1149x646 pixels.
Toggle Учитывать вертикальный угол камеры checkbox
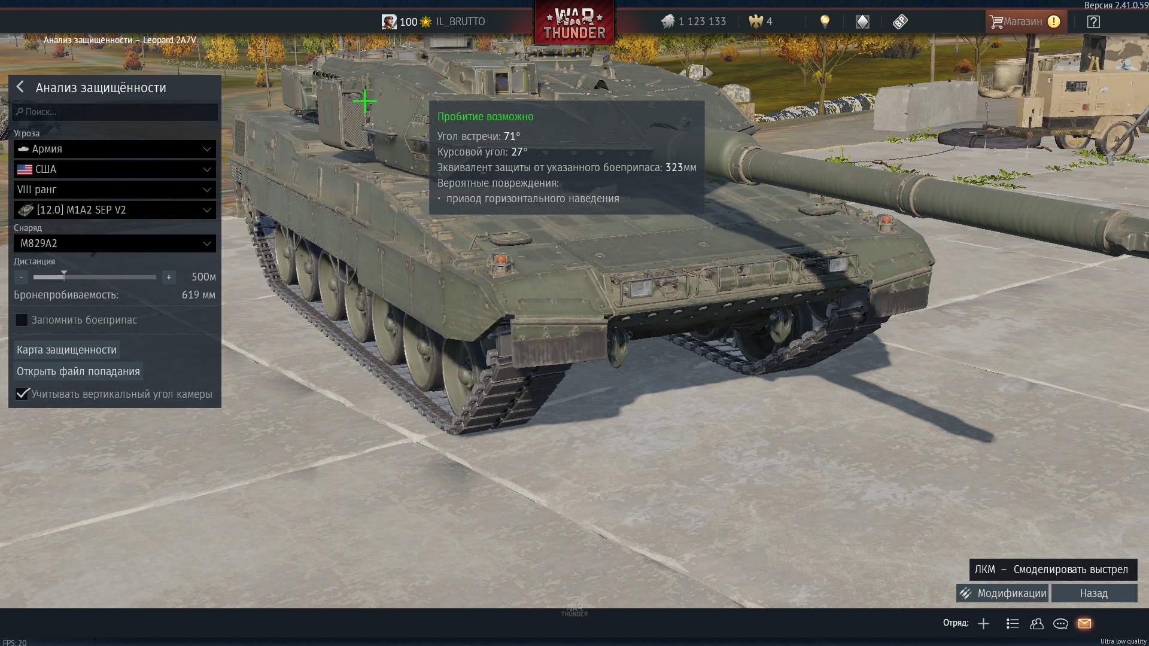22,394
